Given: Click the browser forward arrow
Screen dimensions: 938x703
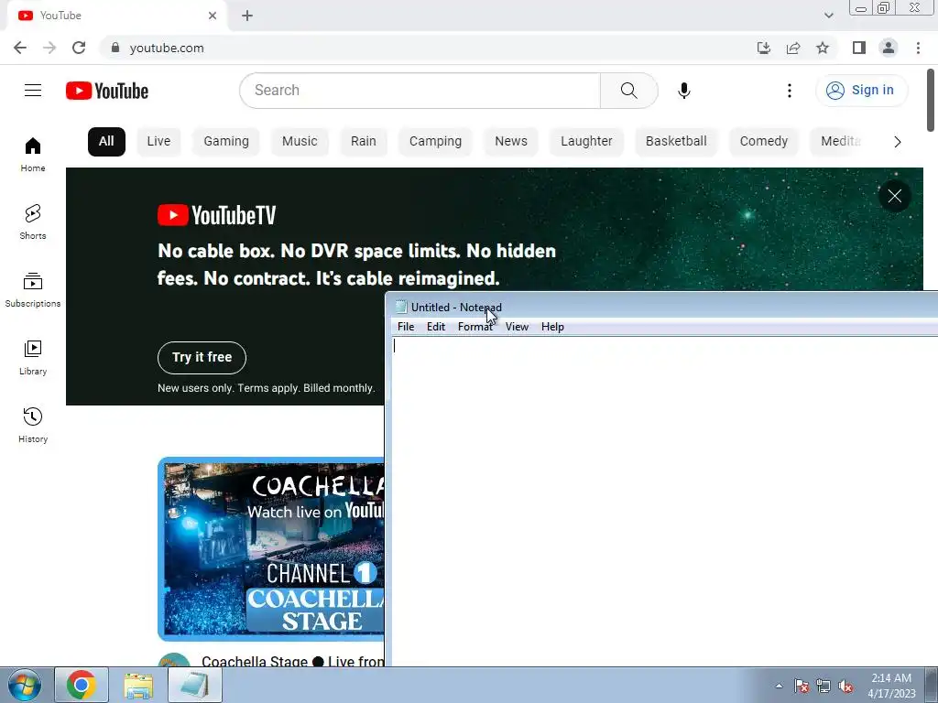Looking at the screenshot, I should [x=49, y=48].
